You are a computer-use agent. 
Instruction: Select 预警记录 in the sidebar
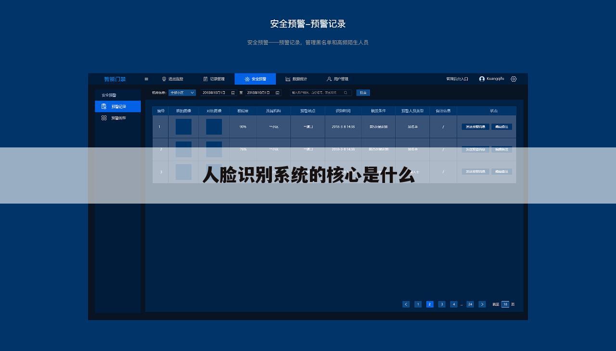click(118, 107)
